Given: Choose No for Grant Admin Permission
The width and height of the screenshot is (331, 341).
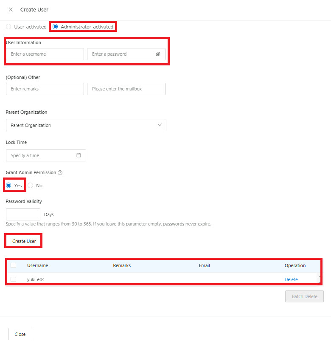Looking at the screenshot, I should pos(31,186).
